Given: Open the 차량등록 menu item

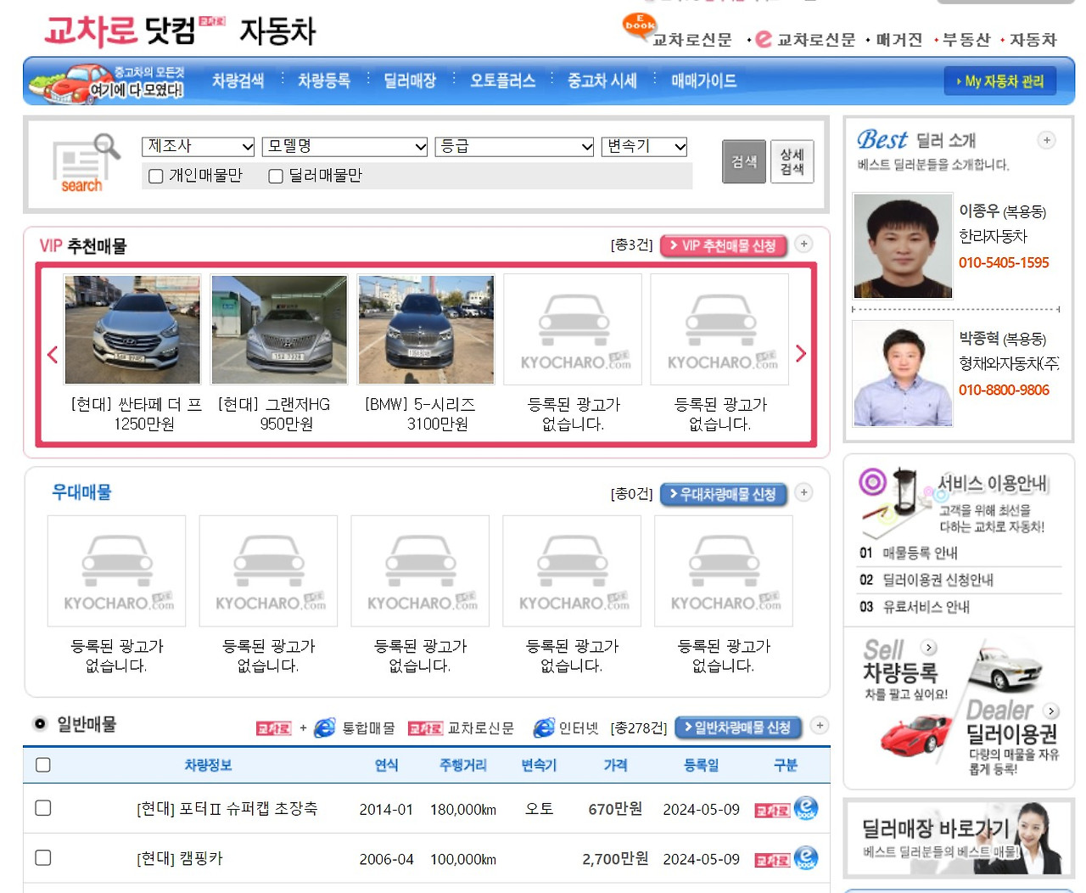Looking at the screenshot, I should point(324,81).
